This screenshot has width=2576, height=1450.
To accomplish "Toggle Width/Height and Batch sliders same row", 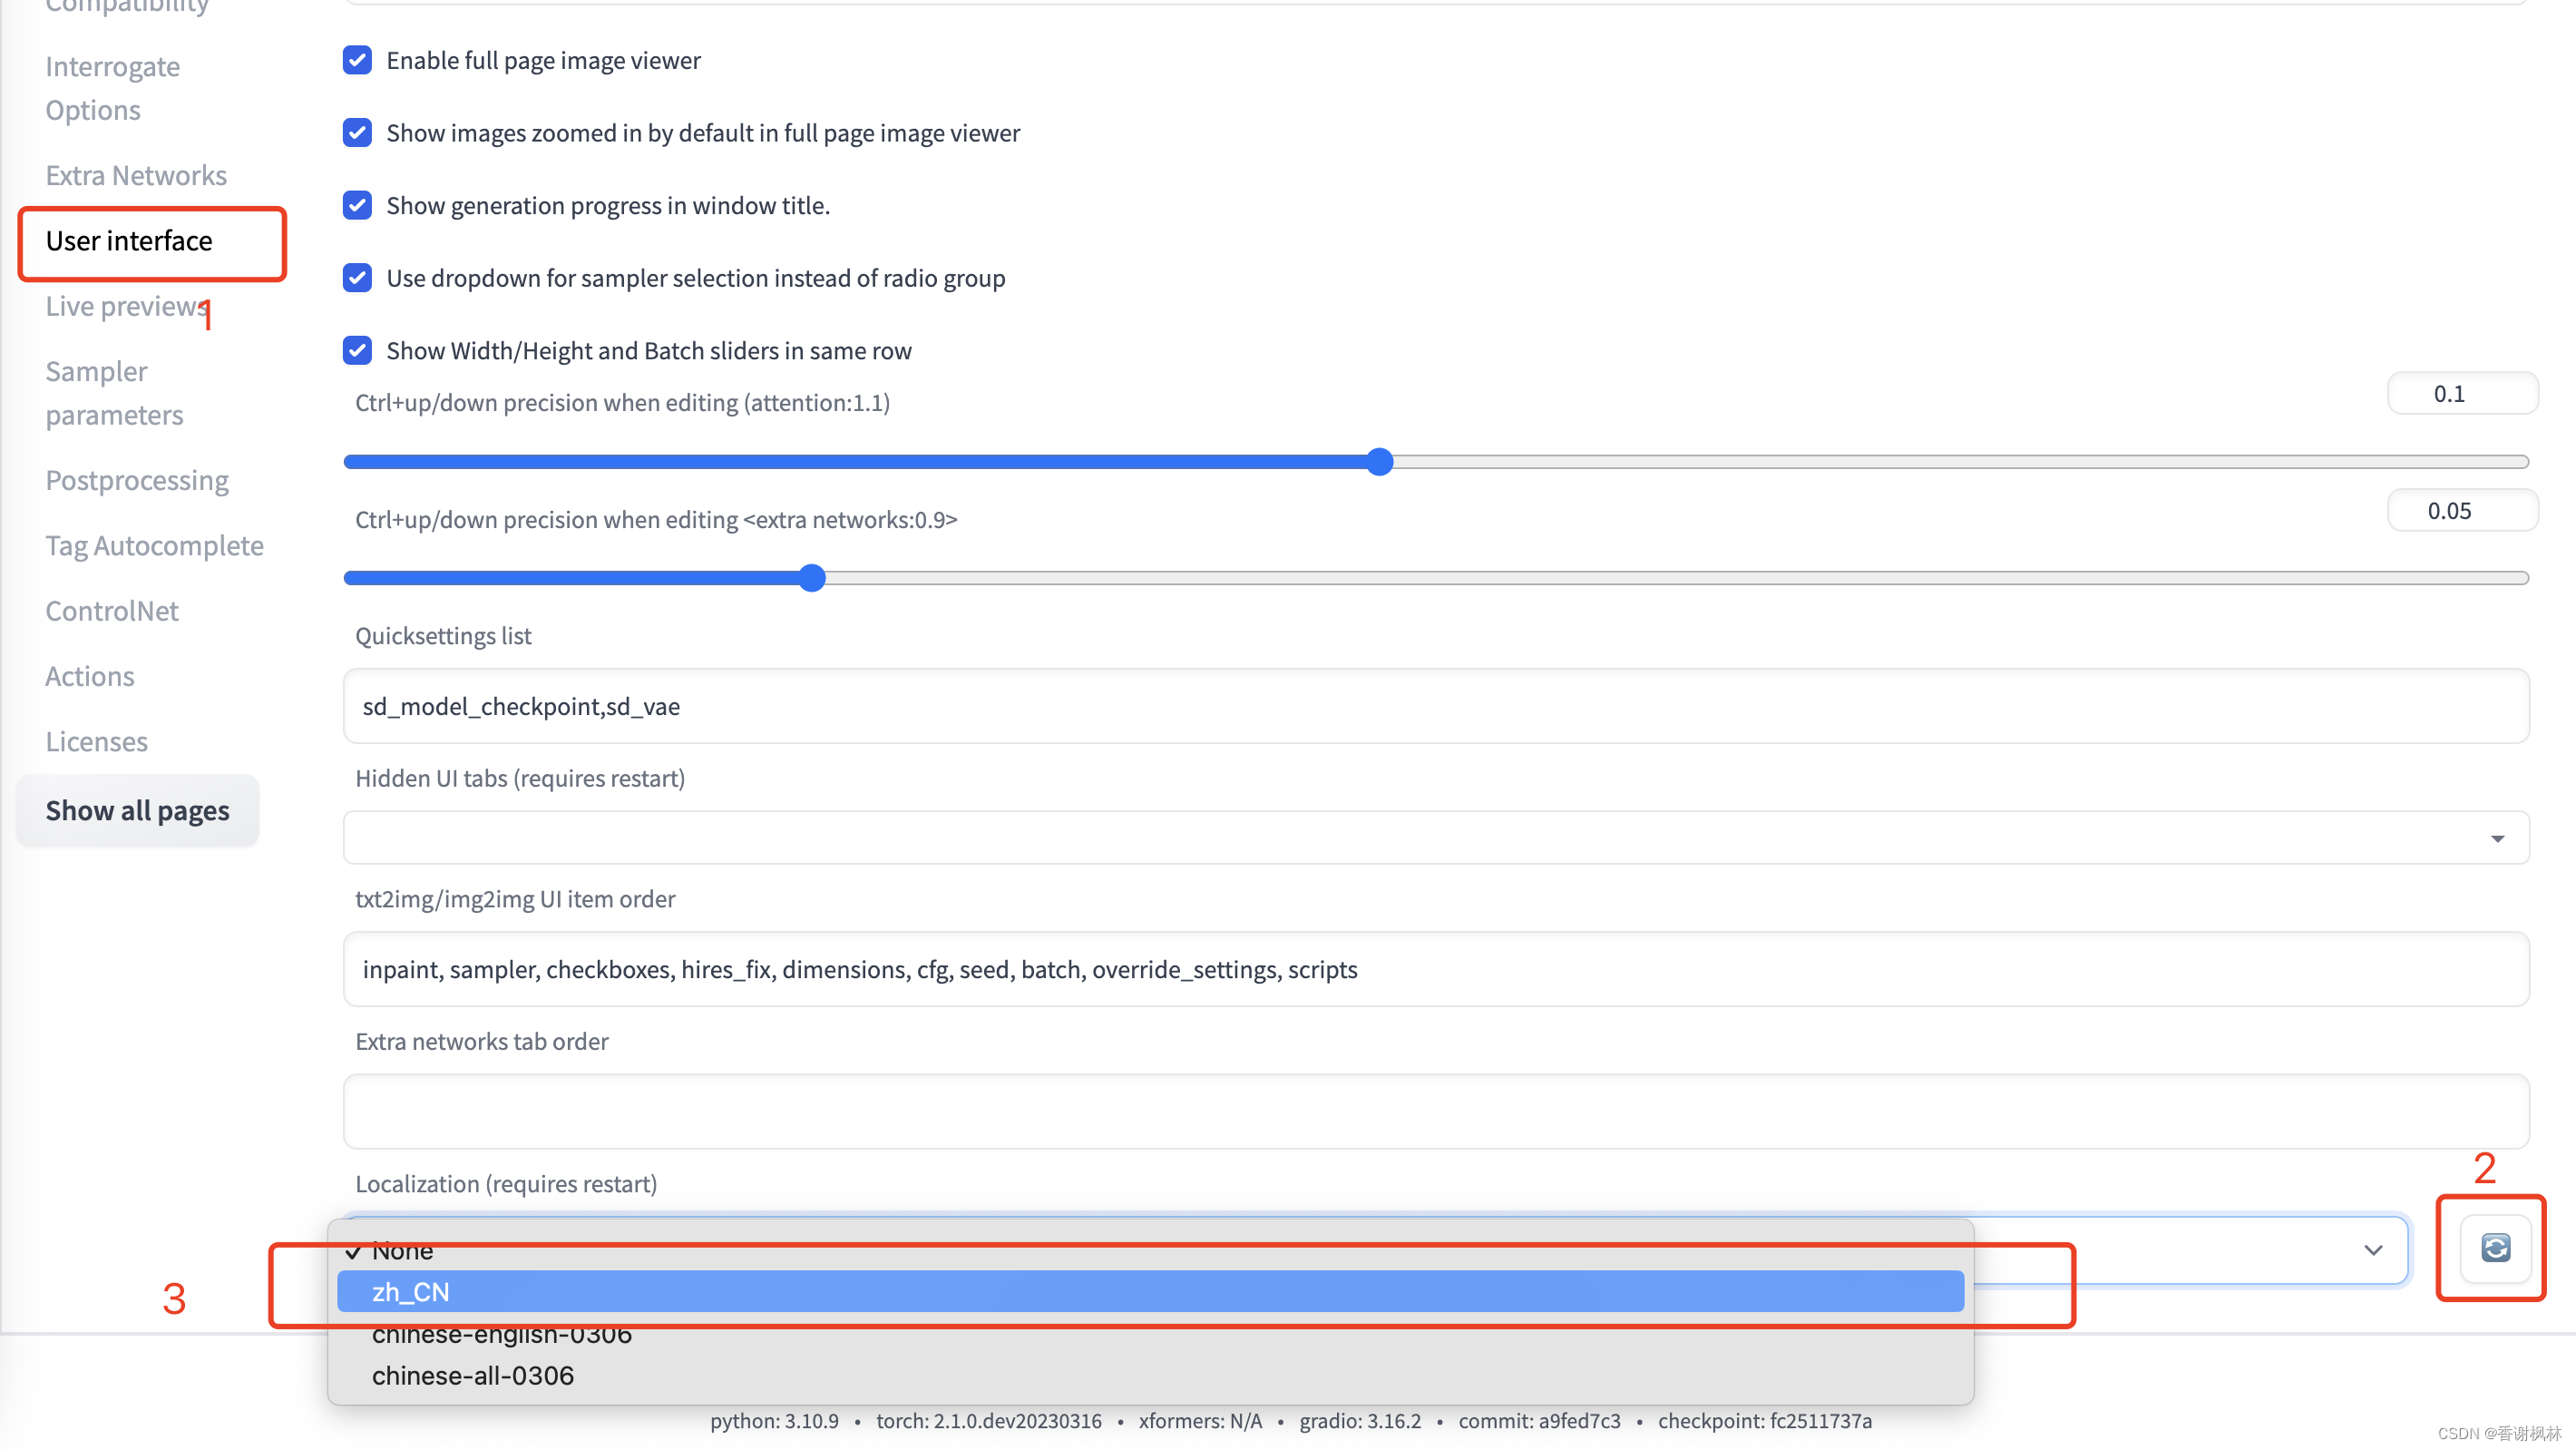I will pos(358,350).
